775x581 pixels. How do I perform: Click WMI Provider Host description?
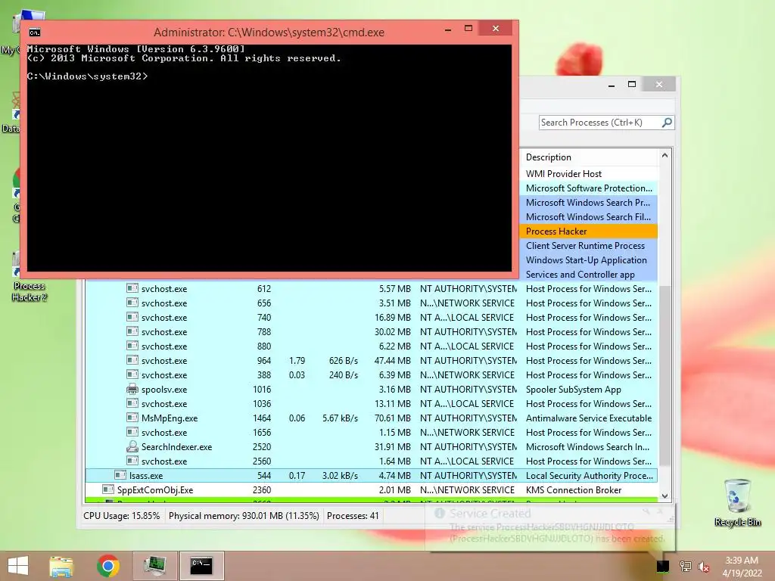click(x=563, y=173)
